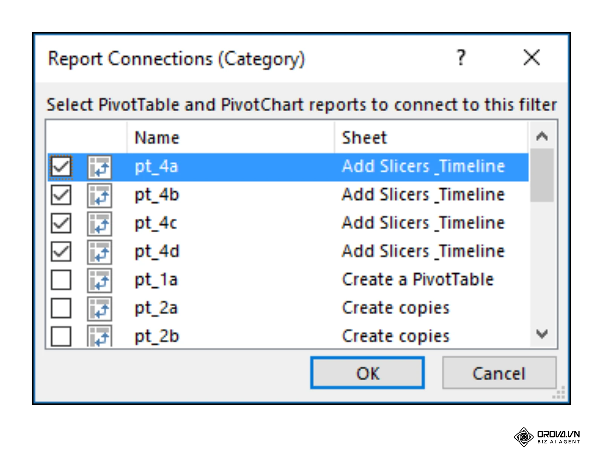The image size is (603, 462).
Task: Click the Name column header
Action: (x=231, y=137)
